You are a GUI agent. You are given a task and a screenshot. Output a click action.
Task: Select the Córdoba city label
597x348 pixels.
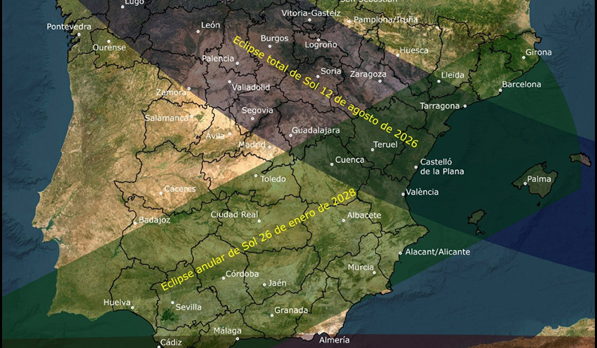click(242, 274)
